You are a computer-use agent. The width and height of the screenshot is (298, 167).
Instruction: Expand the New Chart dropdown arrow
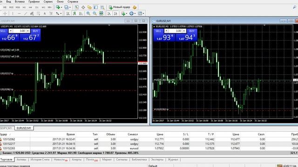pyautogui.click(x=61, y=7)
